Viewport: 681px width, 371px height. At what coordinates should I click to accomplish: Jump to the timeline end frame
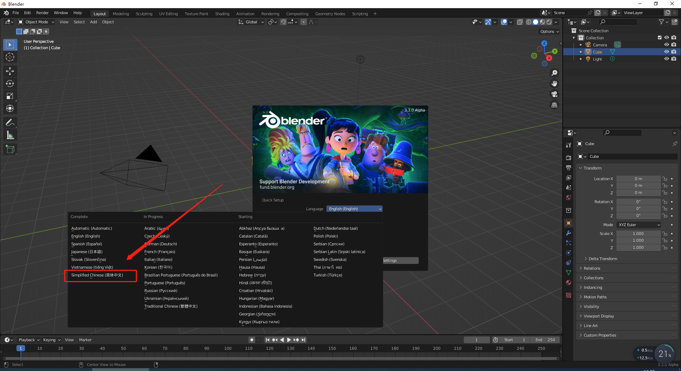point(303,340)
